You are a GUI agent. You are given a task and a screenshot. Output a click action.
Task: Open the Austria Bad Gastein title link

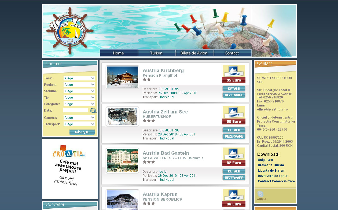click(x=166, y=153)
